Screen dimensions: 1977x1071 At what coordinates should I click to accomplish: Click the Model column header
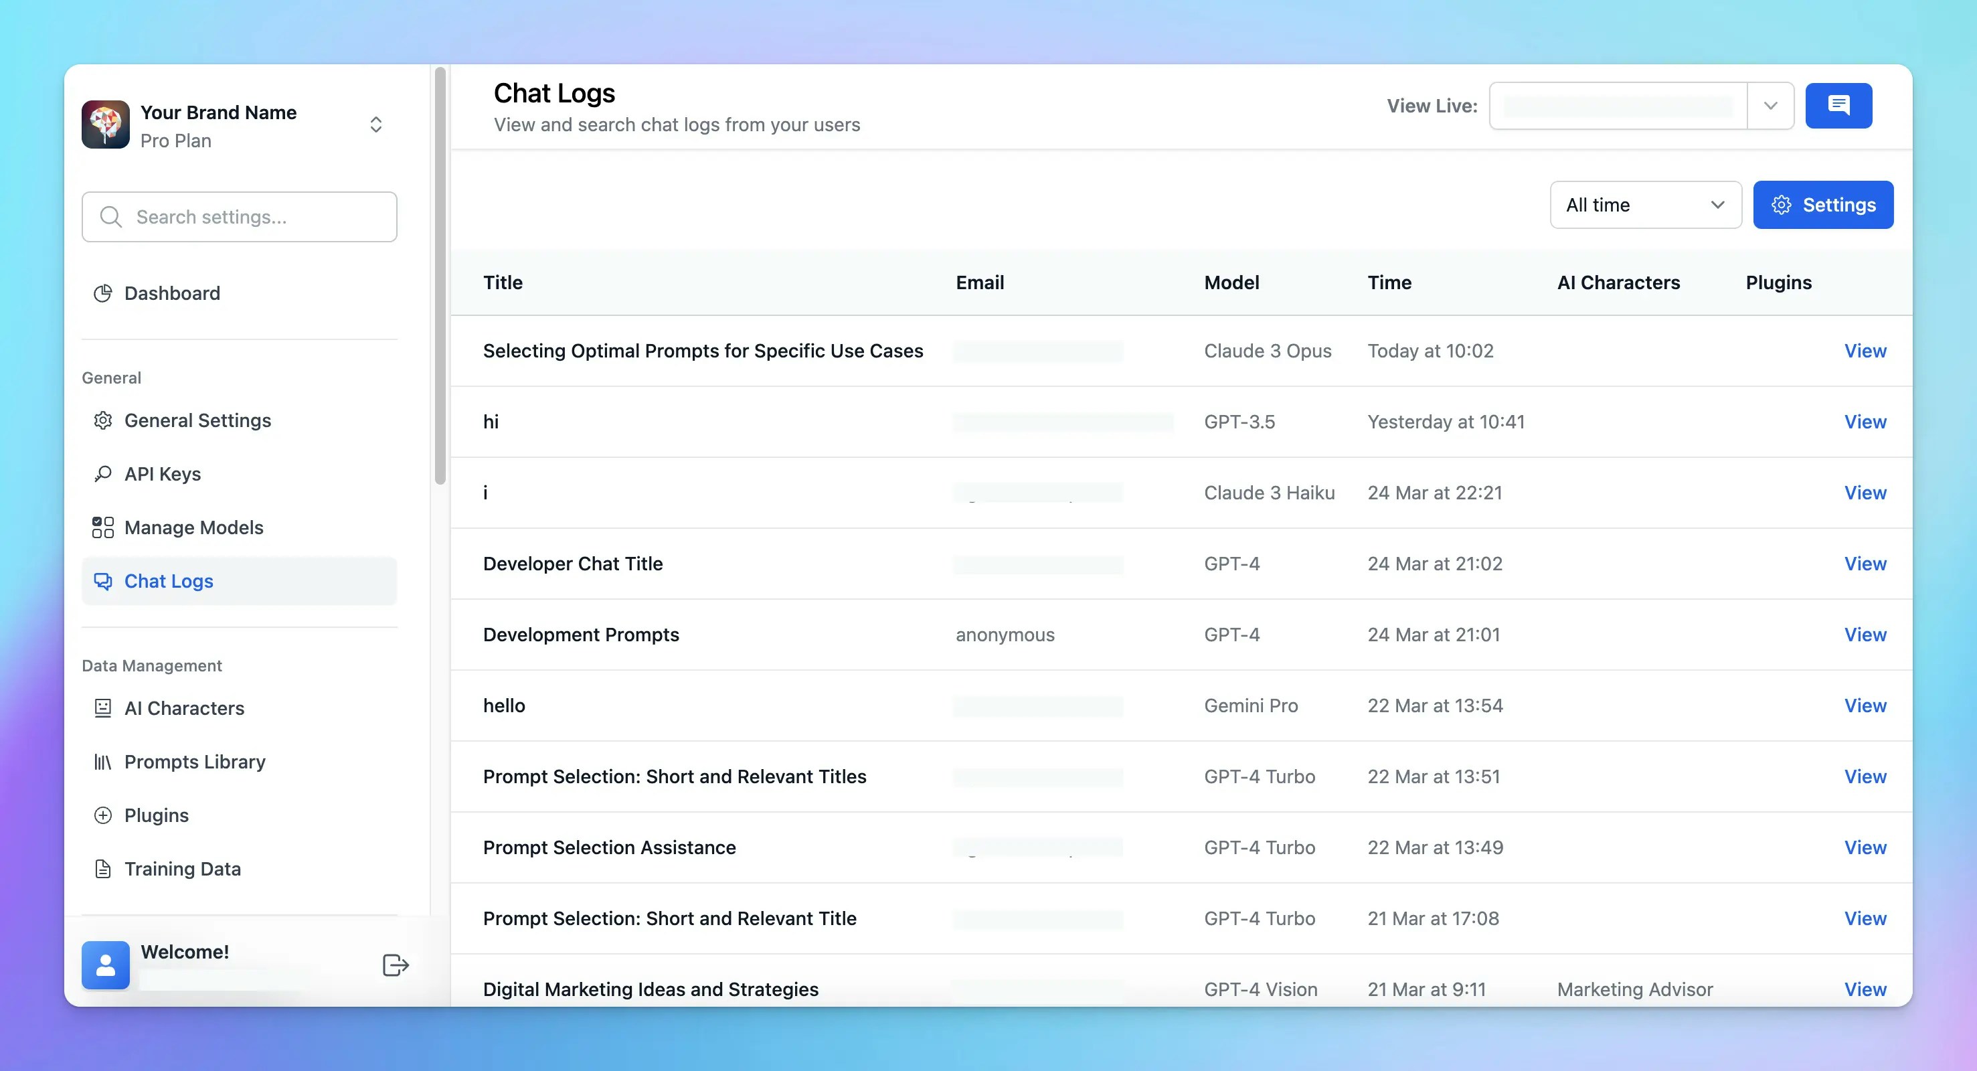(x=1231, y=282)
